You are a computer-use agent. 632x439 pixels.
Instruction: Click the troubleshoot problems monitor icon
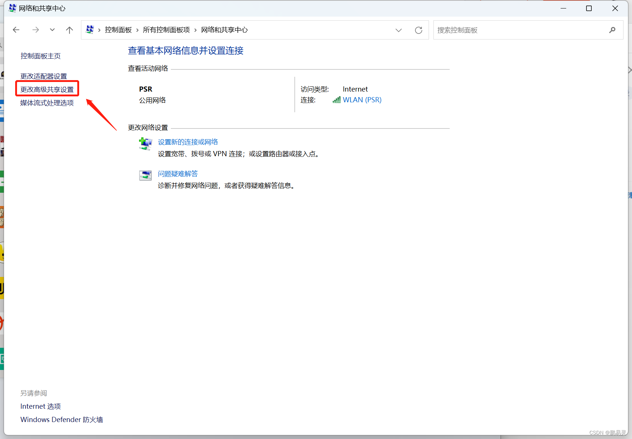[145, 175]
